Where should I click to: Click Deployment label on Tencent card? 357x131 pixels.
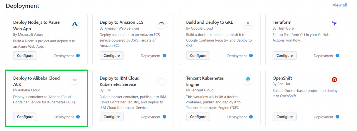(x=237, y=117)
